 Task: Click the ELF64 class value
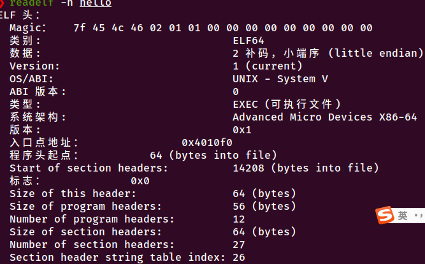point(249,41)
